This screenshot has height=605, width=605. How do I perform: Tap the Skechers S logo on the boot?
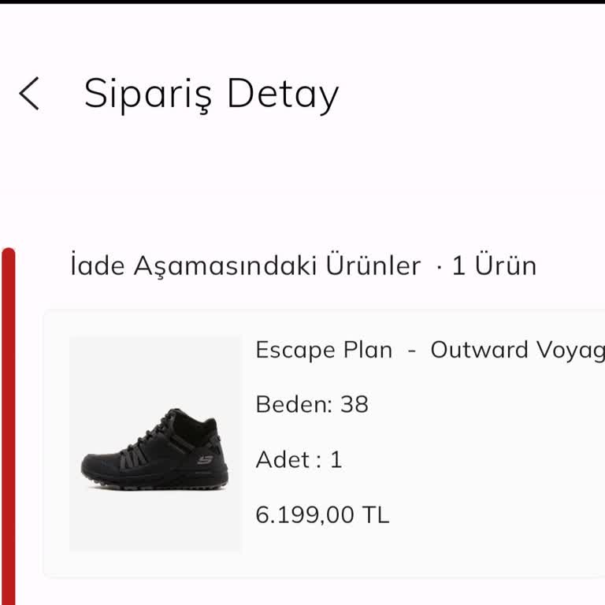tap(205, 459)
